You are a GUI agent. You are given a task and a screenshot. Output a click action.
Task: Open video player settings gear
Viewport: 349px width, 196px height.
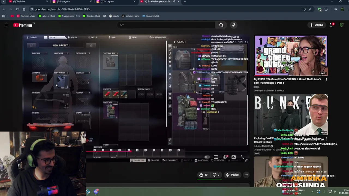point(225,157)
